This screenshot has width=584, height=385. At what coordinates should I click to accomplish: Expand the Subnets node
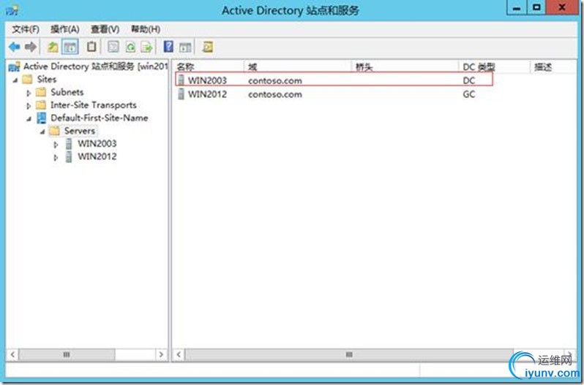29,93
